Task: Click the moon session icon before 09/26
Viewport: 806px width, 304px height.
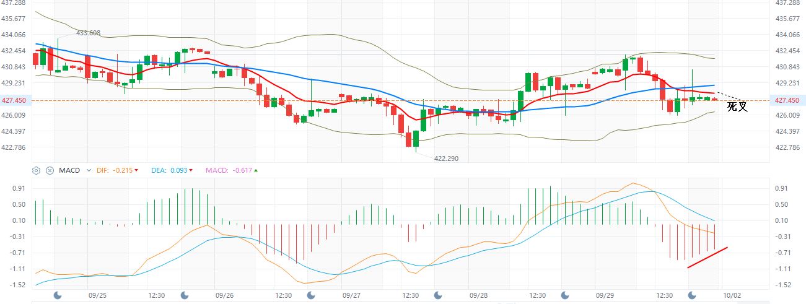Action: [x=185, y=295]
